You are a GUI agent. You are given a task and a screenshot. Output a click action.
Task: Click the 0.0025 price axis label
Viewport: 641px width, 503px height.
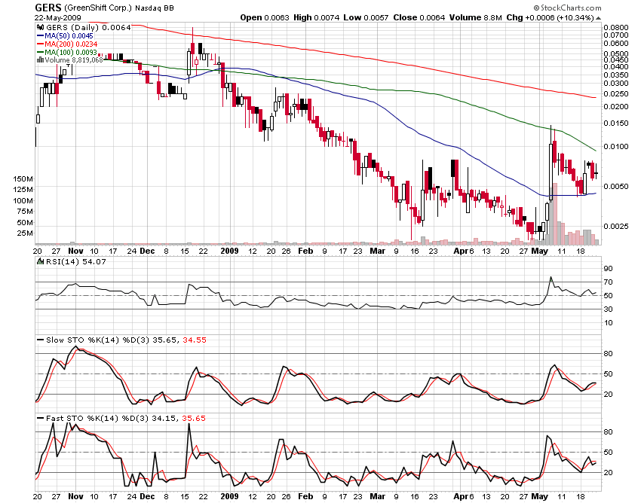(x=615, y=226)
